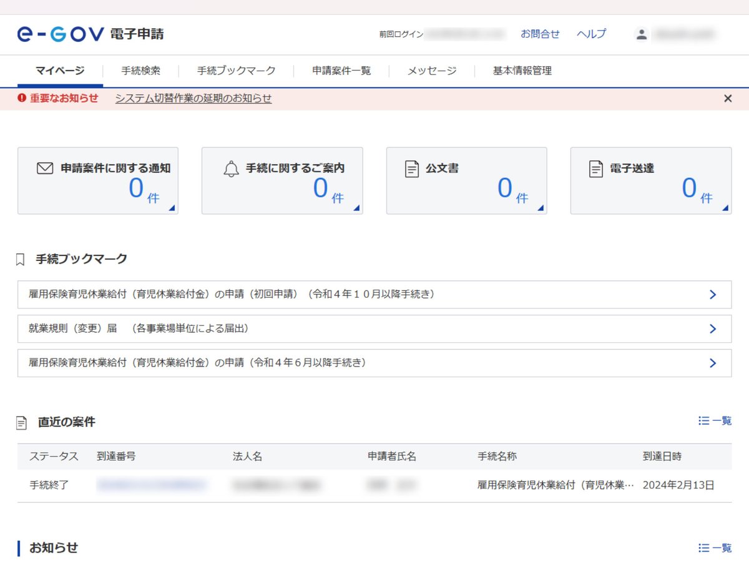Image resolution: width=749 pixels, height=567 pixels.
Task: Click the document icon on 電子送達 card
Action: (596, 169)
